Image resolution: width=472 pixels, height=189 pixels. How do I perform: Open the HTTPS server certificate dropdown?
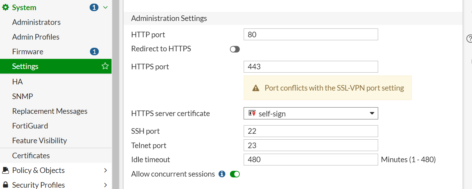311,113
